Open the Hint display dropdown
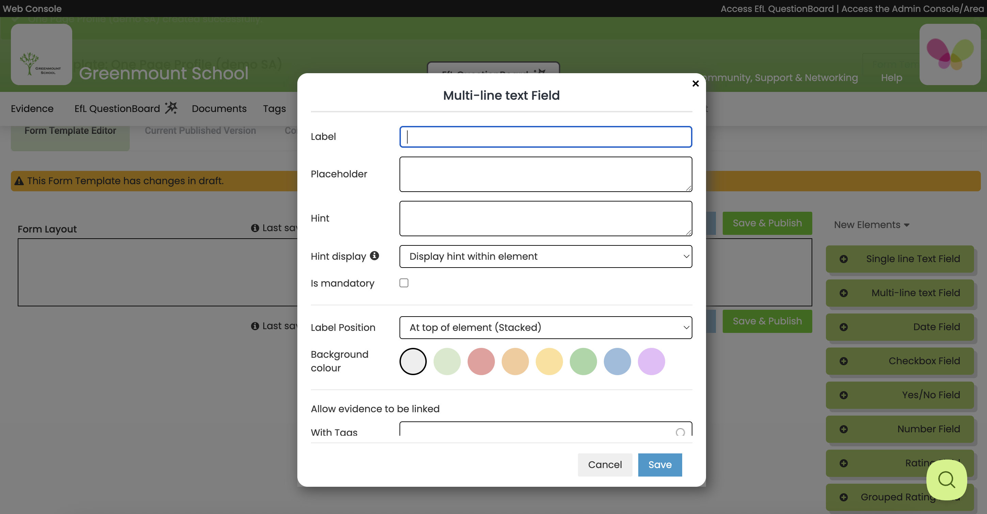 tap(546, 256)
